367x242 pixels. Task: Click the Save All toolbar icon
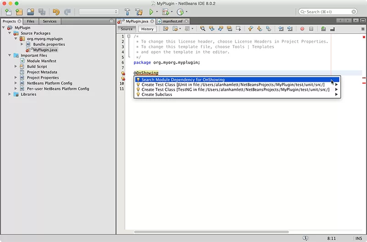(x=42, y=12)
